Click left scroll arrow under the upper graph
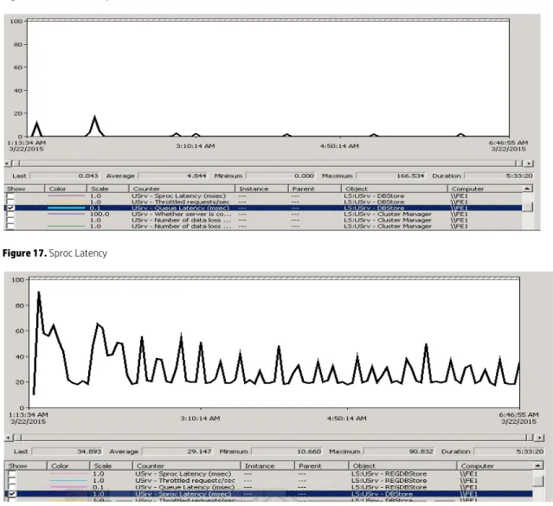553x506 pixels. 7,163
